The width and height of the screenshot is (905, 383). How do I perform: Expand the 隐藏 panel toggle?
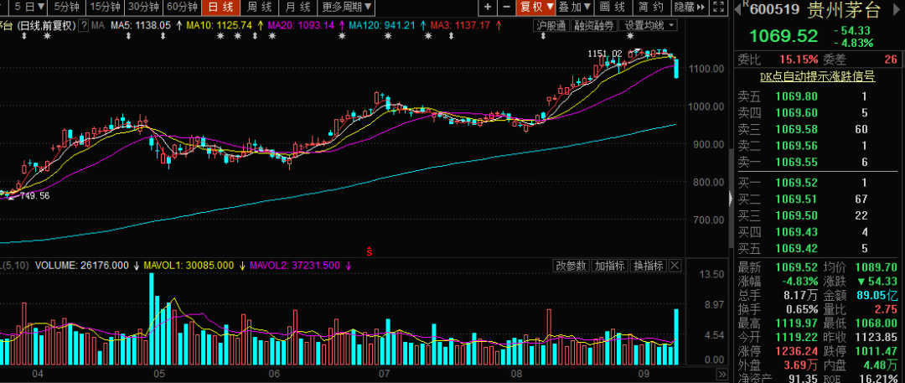[690, 7]
